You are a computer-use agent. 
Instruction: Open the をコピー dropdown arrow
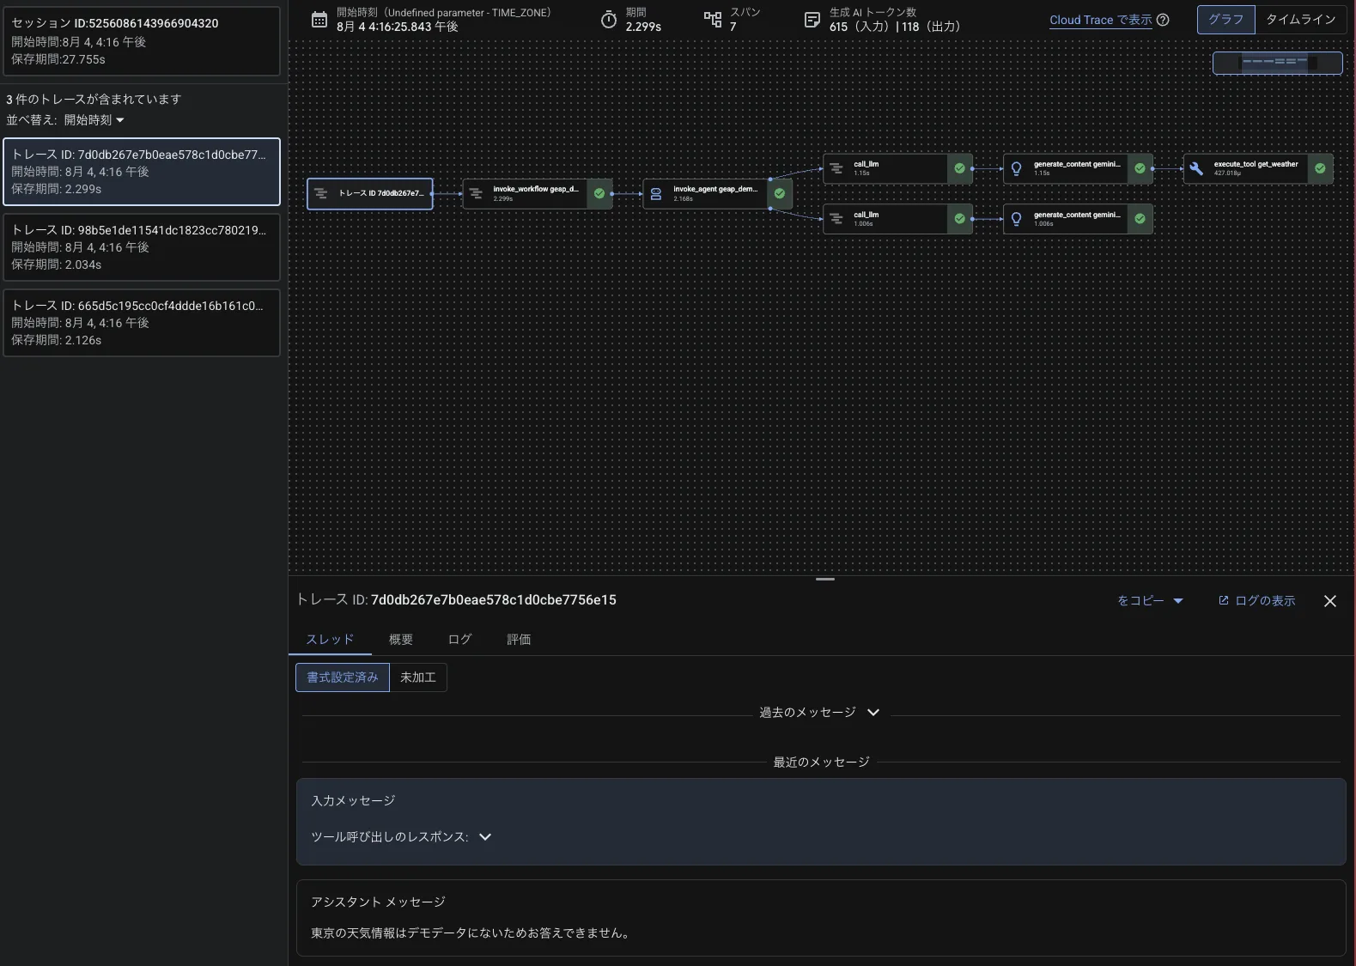(1178, 601)
